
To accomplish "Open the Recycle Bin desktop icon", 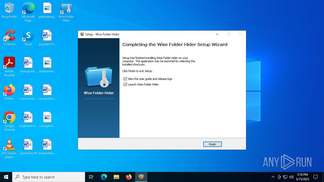I will click(x=9, y=11).
